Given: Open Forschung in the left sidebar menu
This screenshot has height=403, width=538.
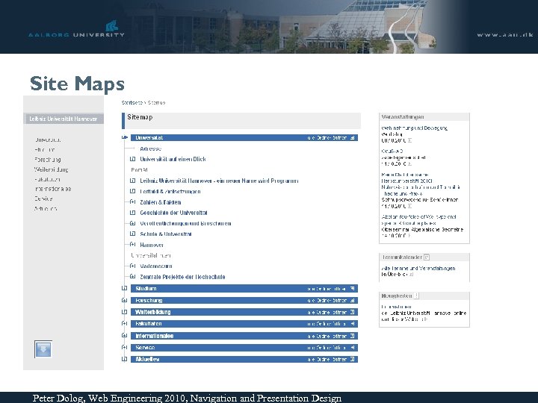Looking at the screenshot, I should [48, 160].
